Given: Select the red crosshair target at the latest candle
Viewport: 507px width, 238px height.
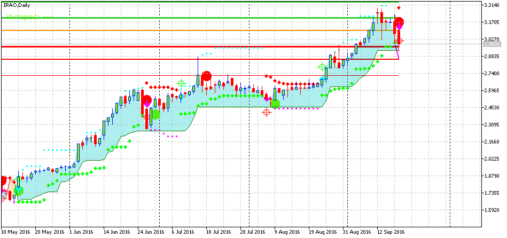Looking at the screenshot, I should [399, 41].
